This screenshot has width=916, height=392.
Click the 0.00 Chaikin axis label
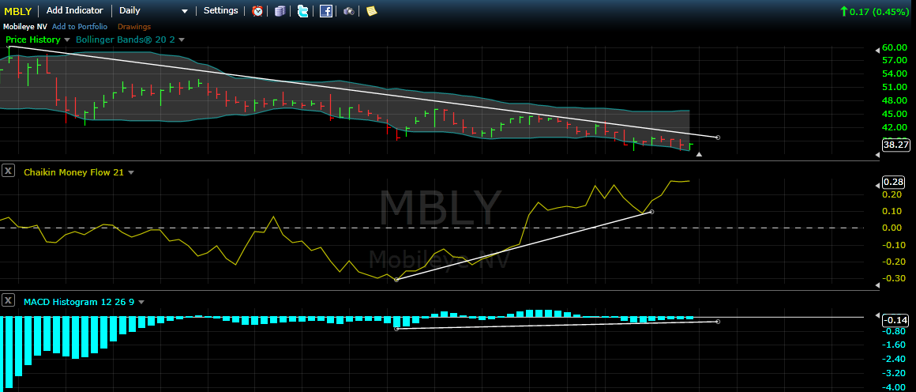click(x=892, y=228)
